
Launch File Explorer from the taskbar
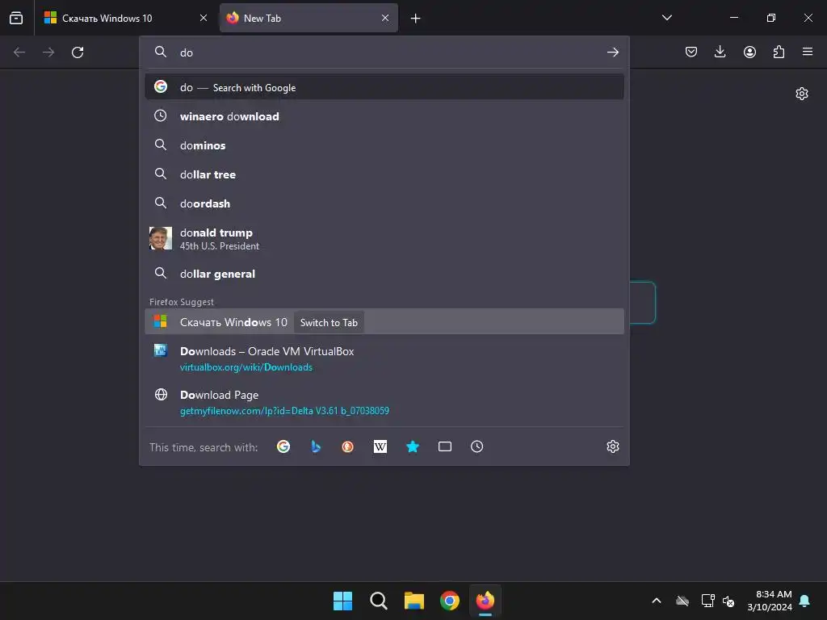(414, 601)
